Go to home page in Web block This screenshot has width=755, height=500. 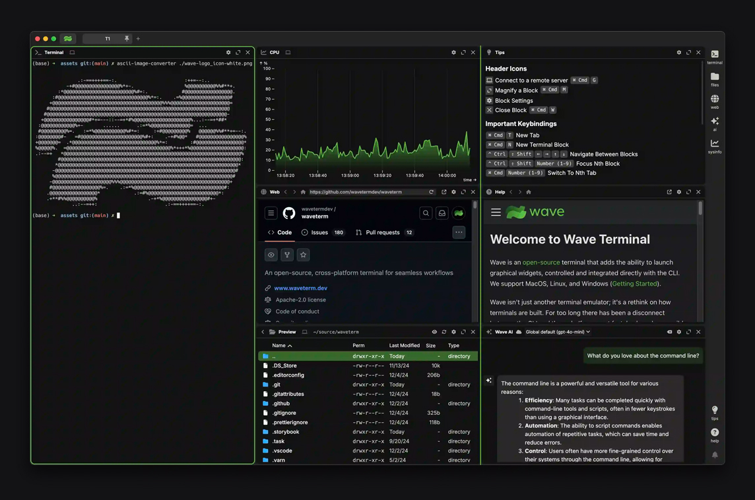coord(303,192)
